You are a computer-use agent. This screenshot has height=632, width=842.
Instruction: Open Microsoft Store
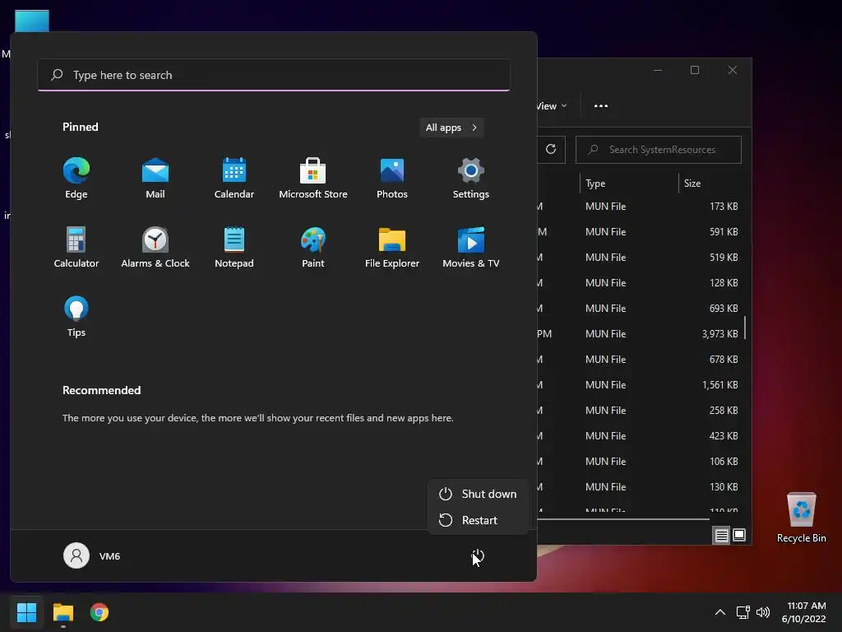(x=313, y=179)
